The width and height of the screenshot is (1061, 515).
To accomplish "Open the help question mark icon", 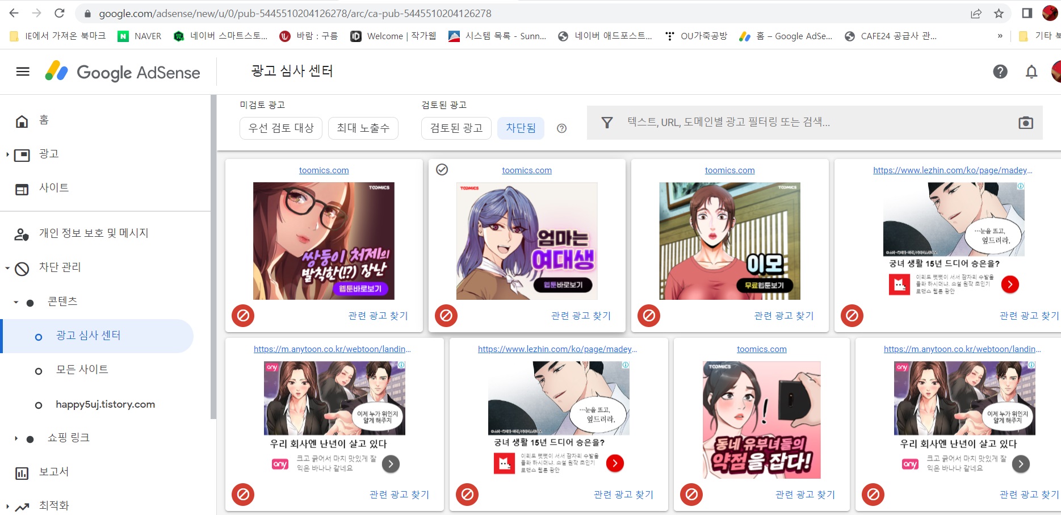I will (x=1000, y=72).
